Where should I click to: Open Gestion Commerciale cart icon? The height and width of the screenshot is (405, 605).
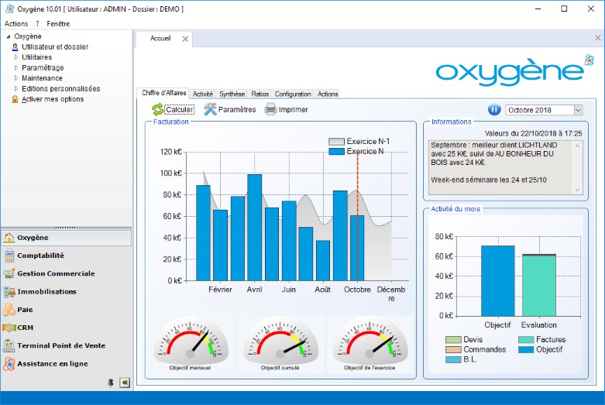point(9,274)
